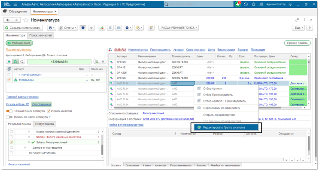Open favorites star in title bar
The height and width of the screenshot is (171, 319).
(x=253, y=4)
